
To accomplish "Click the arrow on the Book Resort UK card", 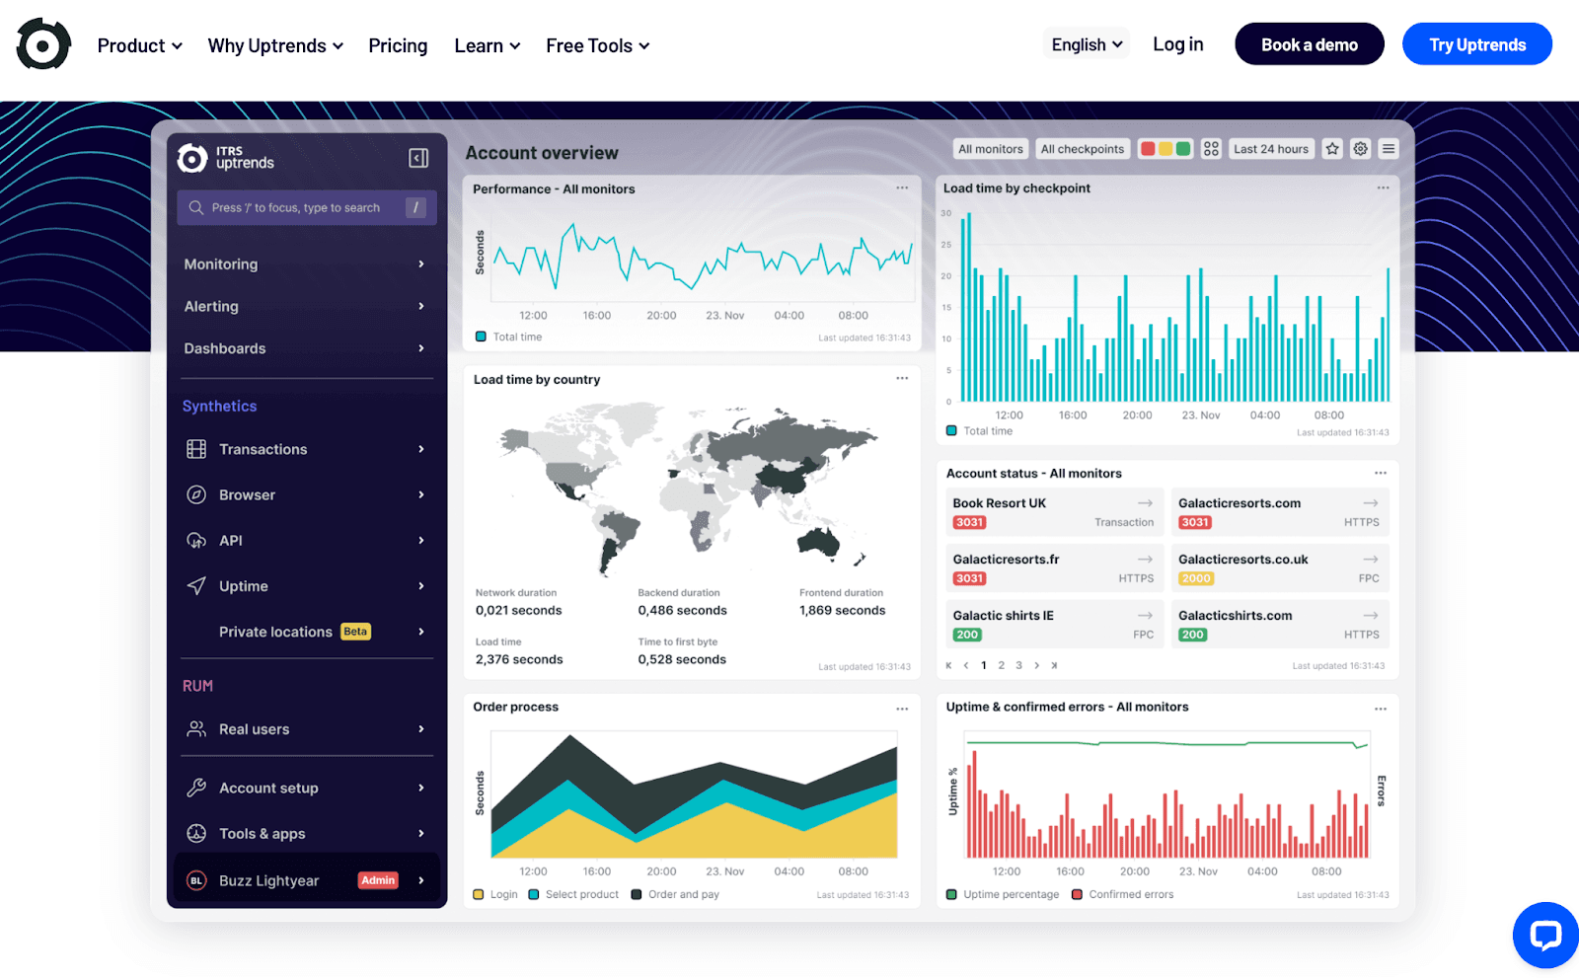I will click(x=1145, y=503).
